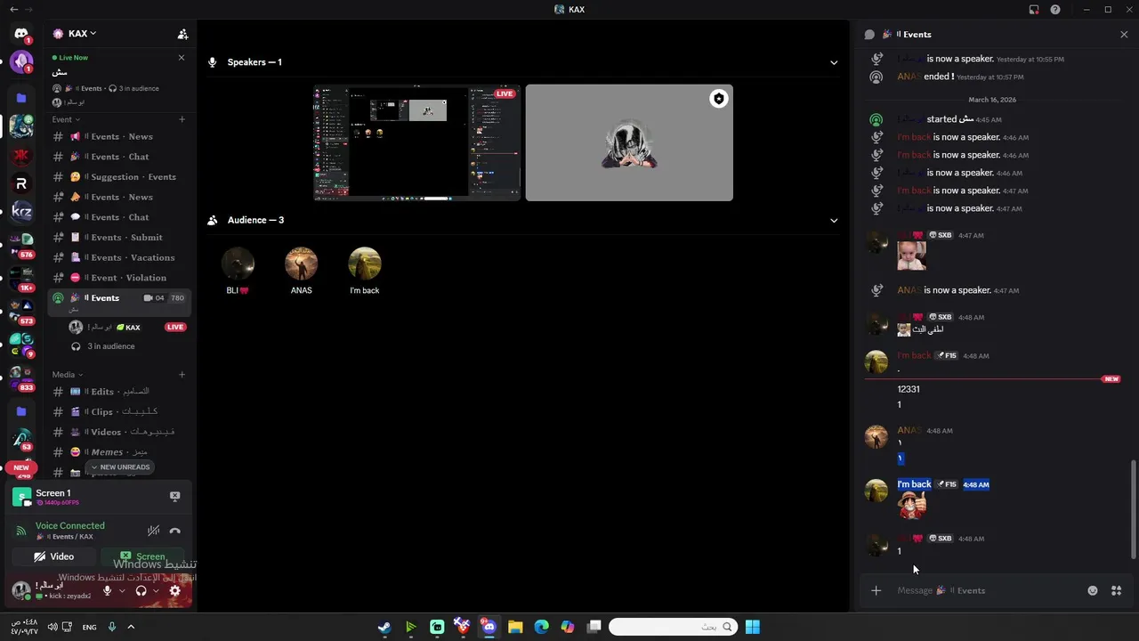Image resolution: width=1139 pixels, height=641 pixels.
Task: Click the Message Events input field
Action: (988, 590)
